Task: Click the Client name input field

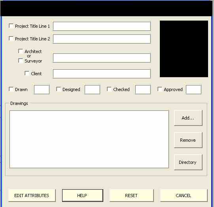Action: [x=102, y=74]
